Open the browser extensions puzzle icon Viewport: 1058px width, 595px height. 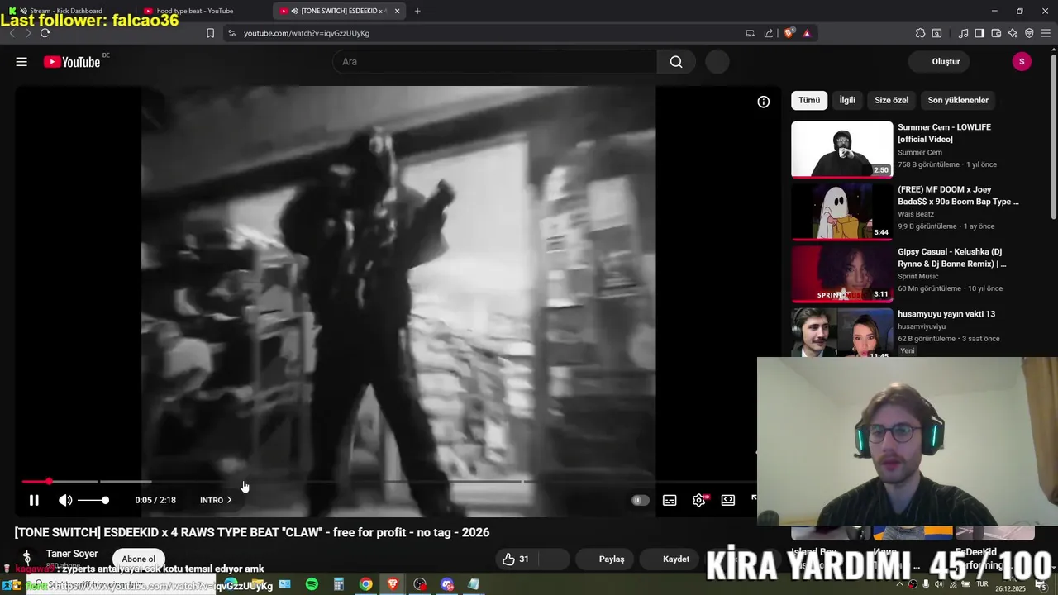point(920,33)
